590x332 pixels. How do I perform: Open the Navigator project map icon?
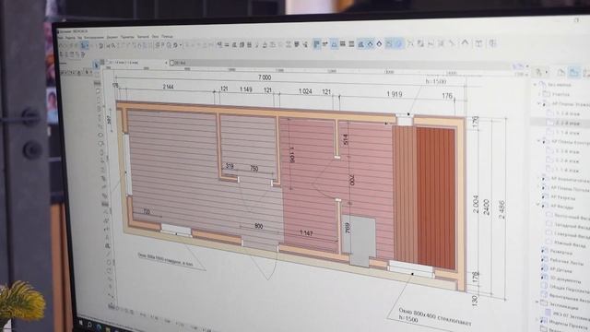coord(539,72)
